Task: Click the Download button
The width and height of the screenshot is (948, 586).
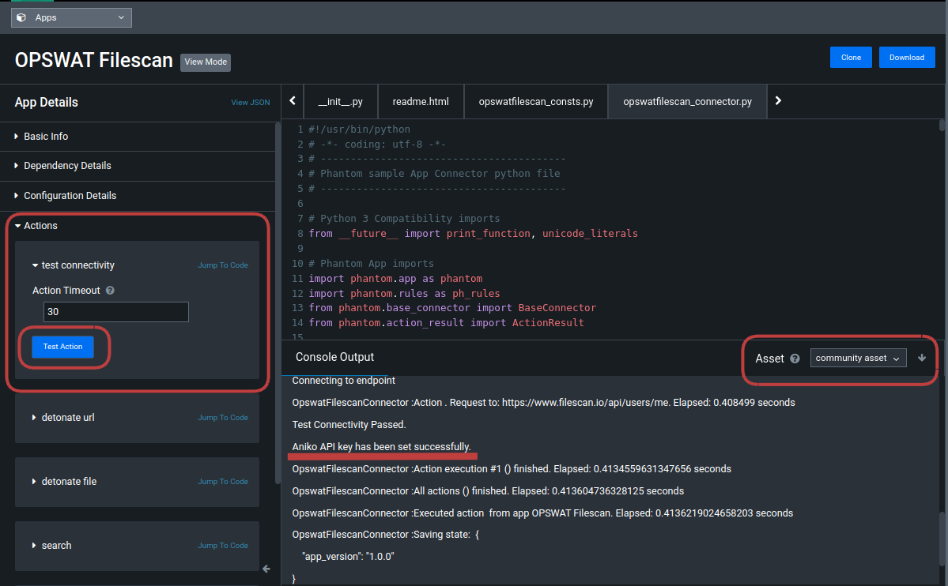Action: tap(906, 58)
